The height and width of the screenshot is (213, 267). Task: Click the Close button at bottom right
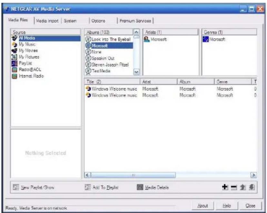pos(250,206)
